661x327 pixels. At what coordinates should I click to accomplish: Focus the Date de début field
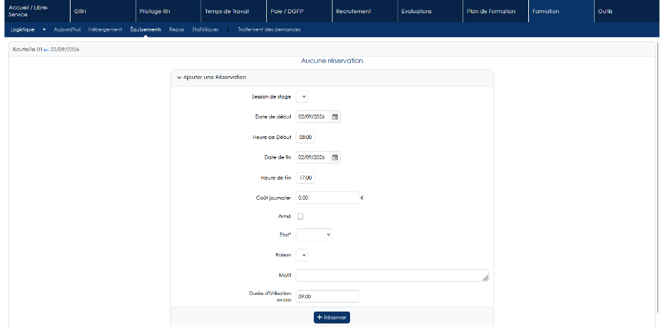[x=314, y=117]
